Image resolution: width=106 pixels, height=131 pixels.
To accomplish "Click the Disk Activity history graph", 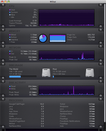I will (x=66, y=91).
